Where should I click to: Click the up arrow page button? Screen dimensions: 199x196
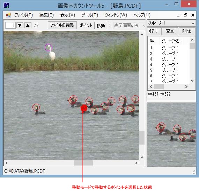[x=28, y=25]
